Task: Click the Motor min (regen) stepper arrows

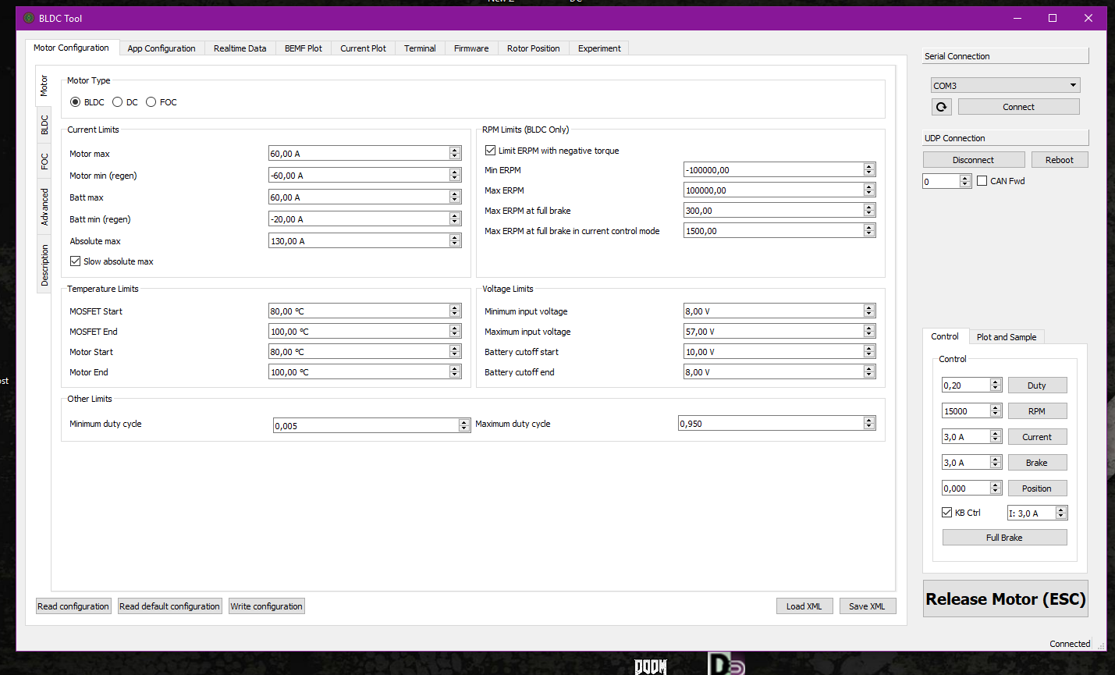Action: pos(455,176)
